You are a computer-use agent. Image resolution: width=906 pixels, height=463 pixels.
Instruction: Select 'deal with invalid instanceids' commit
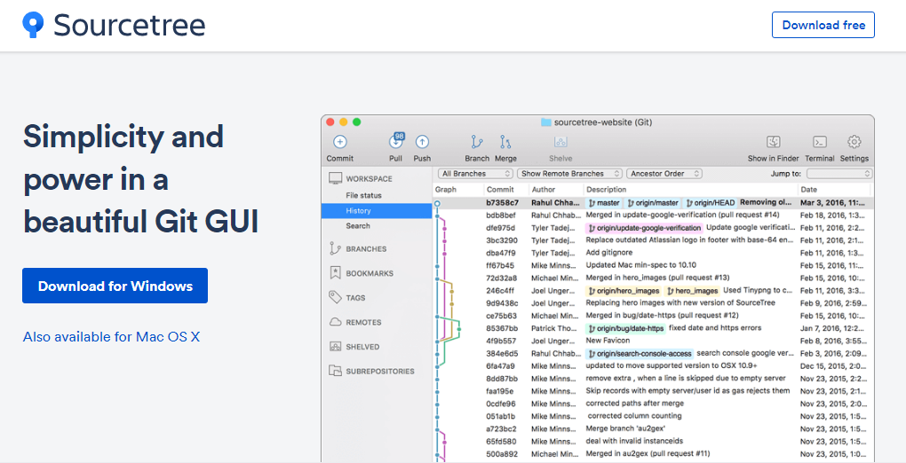[x=653, y=441]
